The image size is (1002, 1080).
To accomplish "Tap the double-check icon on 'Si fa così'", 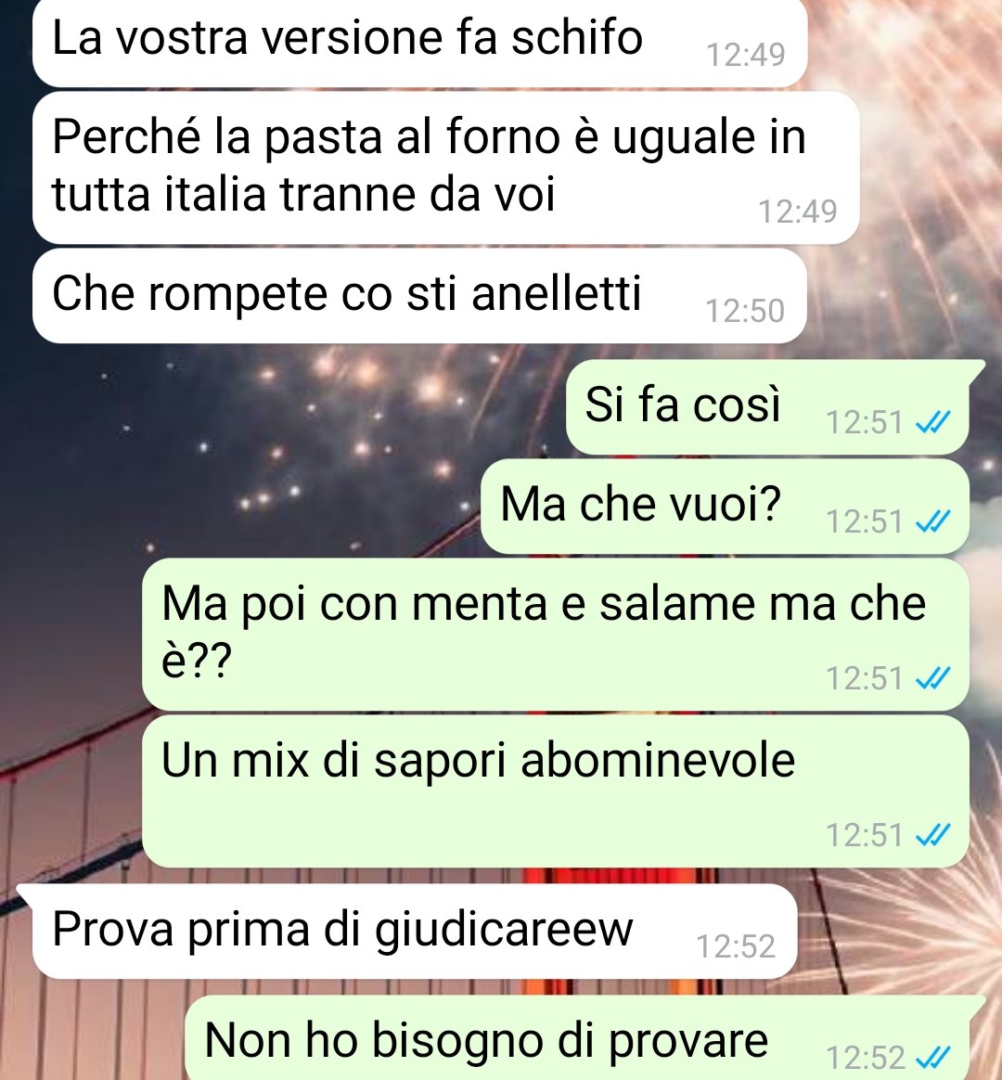I will (x=932, y=421).
